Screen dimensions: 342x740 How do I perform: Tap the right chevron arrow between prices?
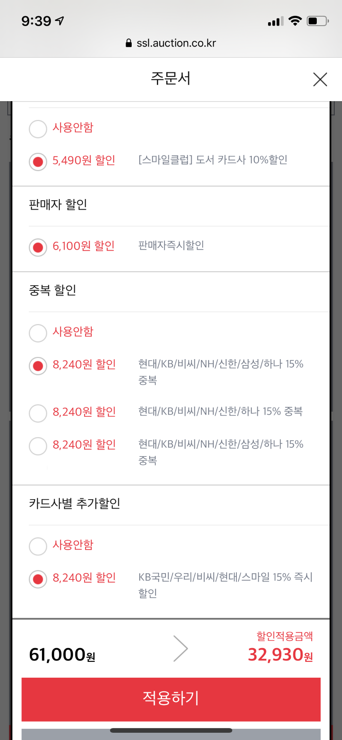(181, 648)
